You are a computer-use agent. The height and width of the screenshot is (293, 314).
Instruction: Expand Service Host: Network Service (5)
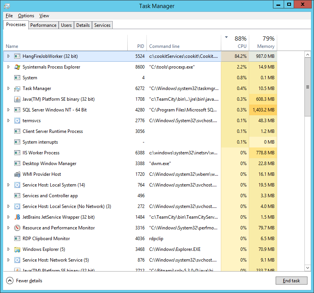(8, 260)
